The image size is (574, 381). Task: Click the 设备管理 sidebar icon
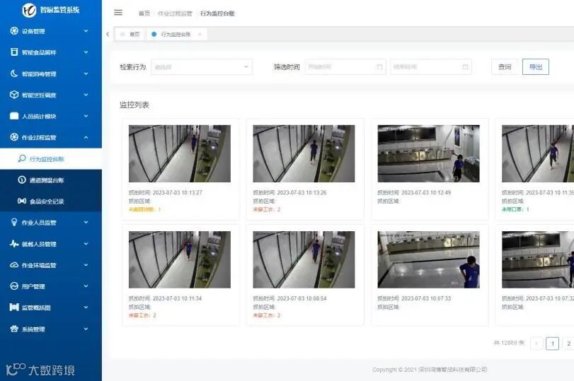coord(14,31)
